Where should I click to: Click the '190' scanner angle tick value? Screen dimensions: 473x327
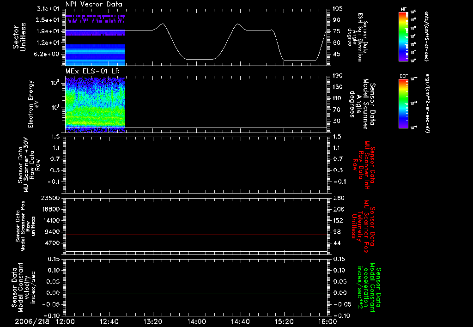[338, 76]
